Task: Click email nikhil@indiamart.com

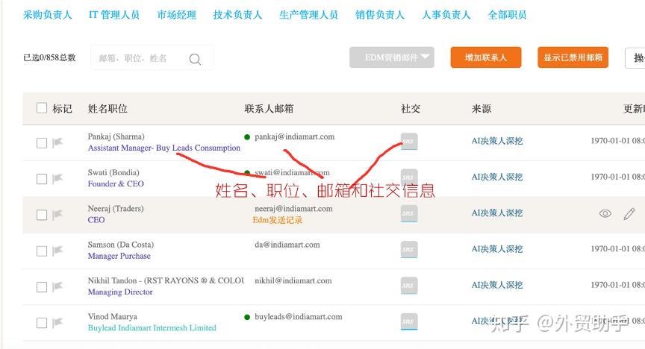Action: click(293, 280)
